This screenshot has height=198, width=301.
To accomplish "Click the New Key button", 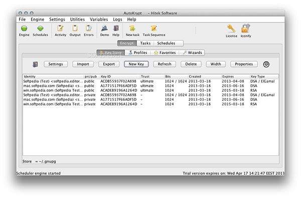I will point(136,64).
